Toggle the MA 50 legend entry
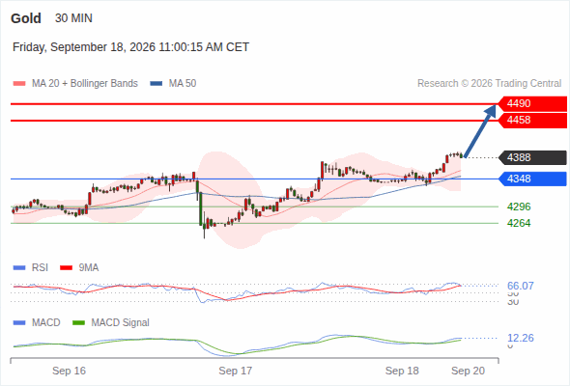Image resolution: width=570 pixels, height=386 pixels. (173, 84)
